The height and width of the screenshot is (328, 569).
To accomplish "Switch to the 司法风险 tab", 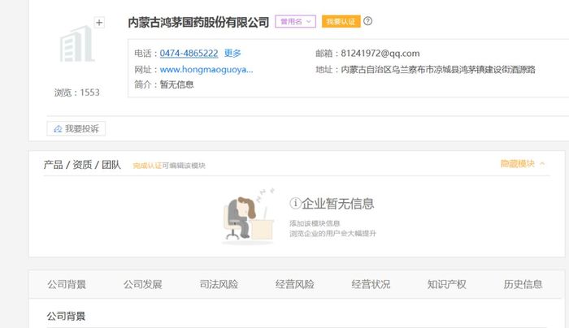I will click(x=219, y=284).
